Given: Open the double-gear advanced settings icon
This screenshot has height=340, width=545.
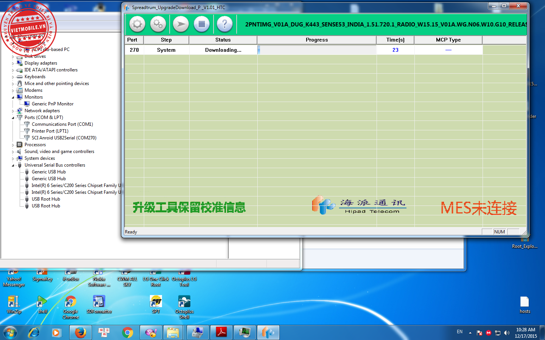Looking at the screenshot, I should click(158, 25).
